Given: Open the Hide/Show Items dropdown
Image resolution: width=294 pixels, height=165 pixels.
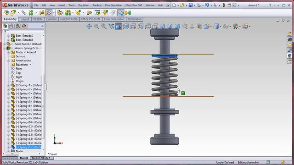Looking at the screenshot, I should pyautogui.click(x=230, y=27).
